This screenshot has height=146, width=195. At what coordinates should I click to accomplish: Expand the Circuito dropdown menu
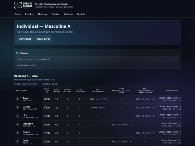click(x=56, y=14)
